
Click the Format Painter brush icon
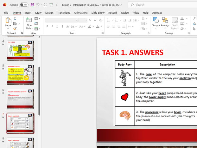click(15, 29)
